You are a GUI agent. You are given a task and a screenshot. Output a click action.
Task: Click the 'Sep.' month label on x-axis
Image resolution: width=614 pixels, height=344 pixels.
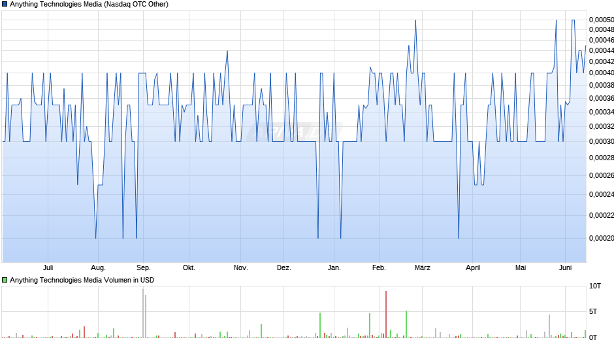coord(143,267)
